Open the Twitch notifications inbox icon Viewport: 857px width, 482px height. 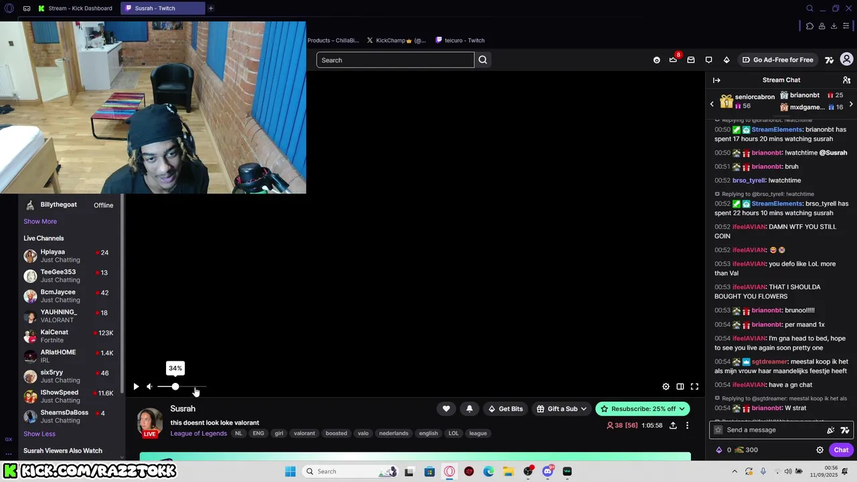coord(691,60)
